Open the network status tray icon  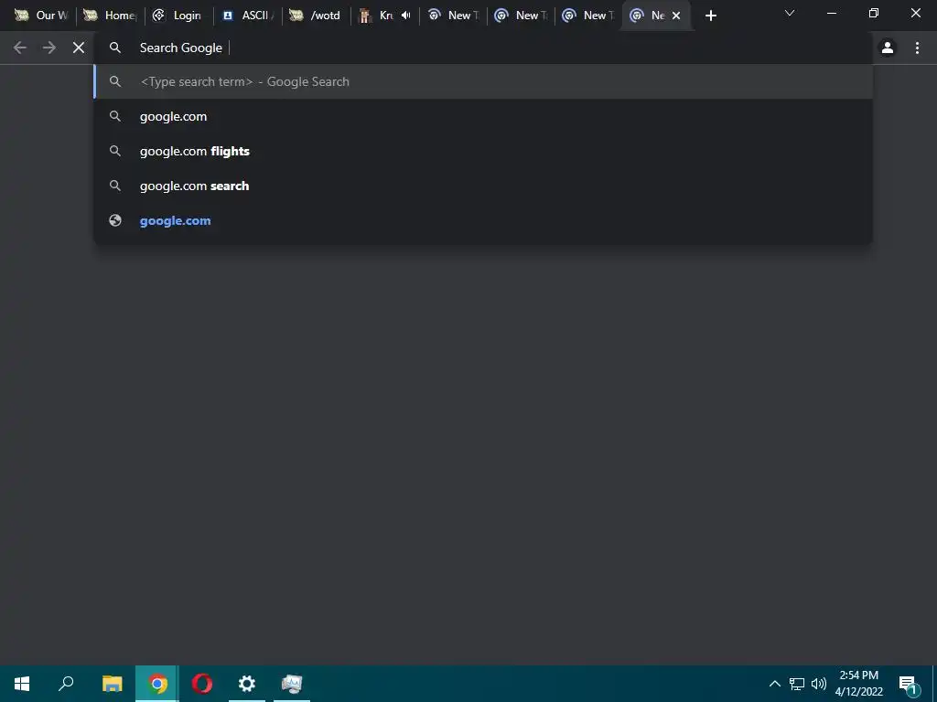797,684
